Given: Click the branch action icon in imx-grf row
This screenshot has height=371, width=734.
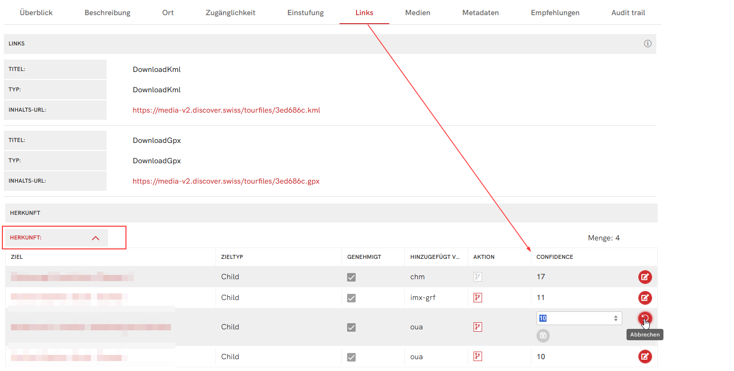Looking at the screenshot, I should [x=477, y=298].
